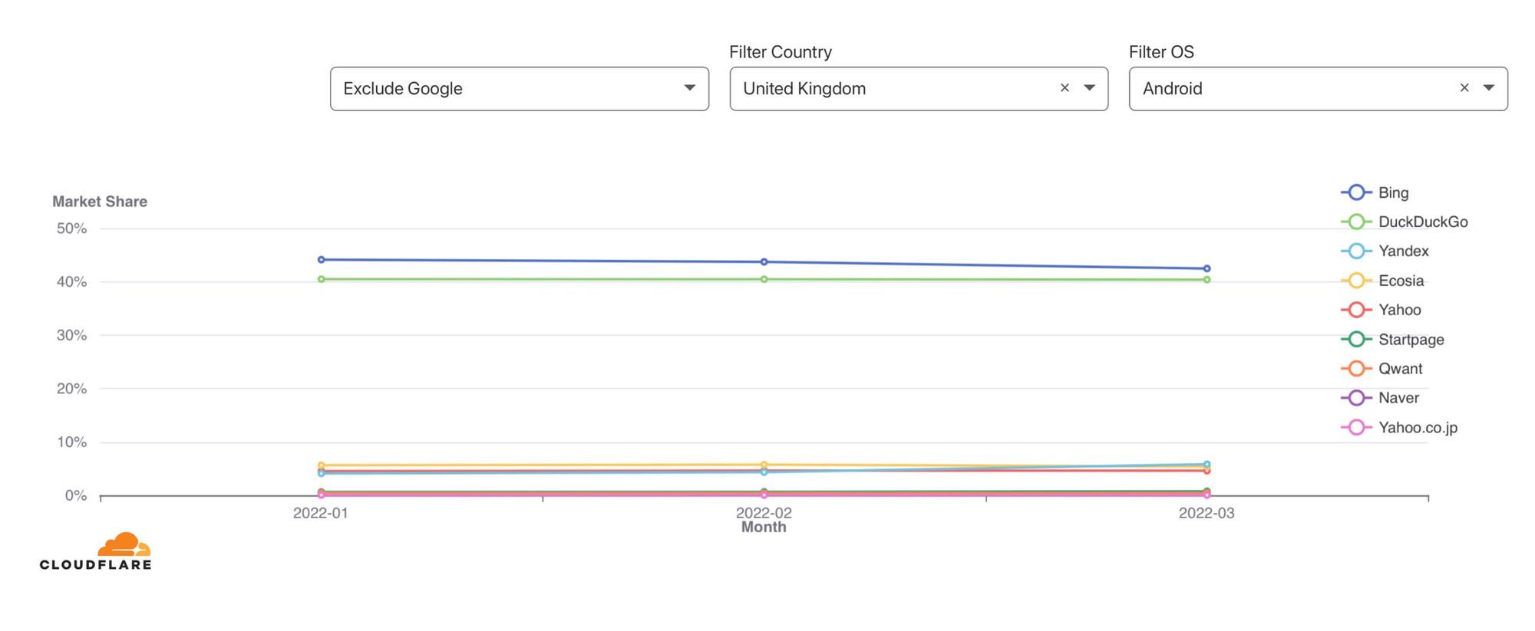This screenshot has height=631, width=1535.
Task: Click the Yahoo legend circle icon
Action: [1355, 310]
